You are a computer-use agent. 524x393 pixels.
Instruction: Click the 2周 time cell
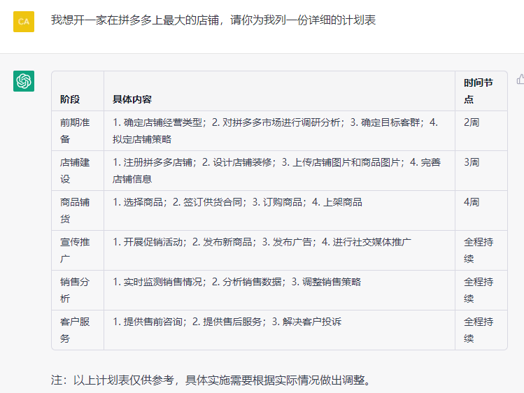tap(481, 131)
